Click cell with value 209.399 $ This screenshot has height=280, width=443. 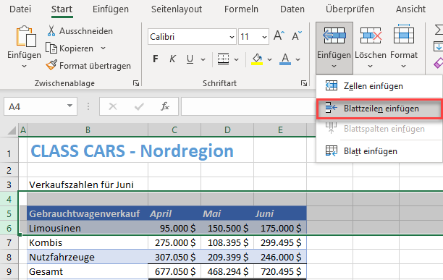pos(227,257)
